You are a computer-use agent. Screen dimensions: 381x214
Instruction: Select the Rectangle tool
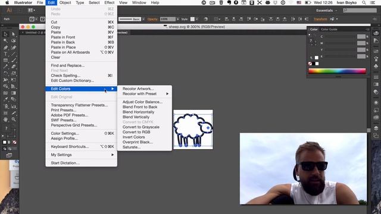tap(5, 60)
